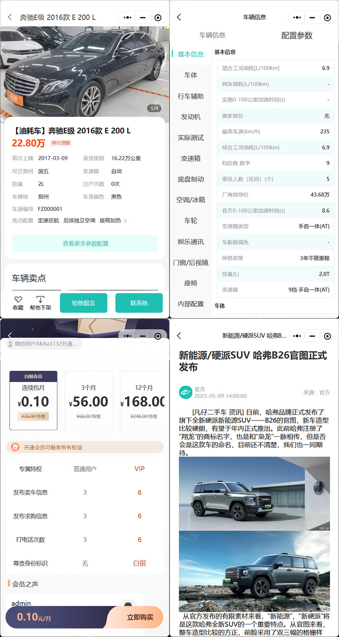Close the 哈弗B26 article via target icon
Screen dimensions: 339x637
(327, 336)
